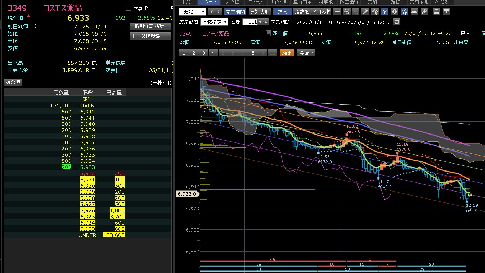Click the yen symbol toolbar icon
The image size is (485, 273).
coord(385,12)
